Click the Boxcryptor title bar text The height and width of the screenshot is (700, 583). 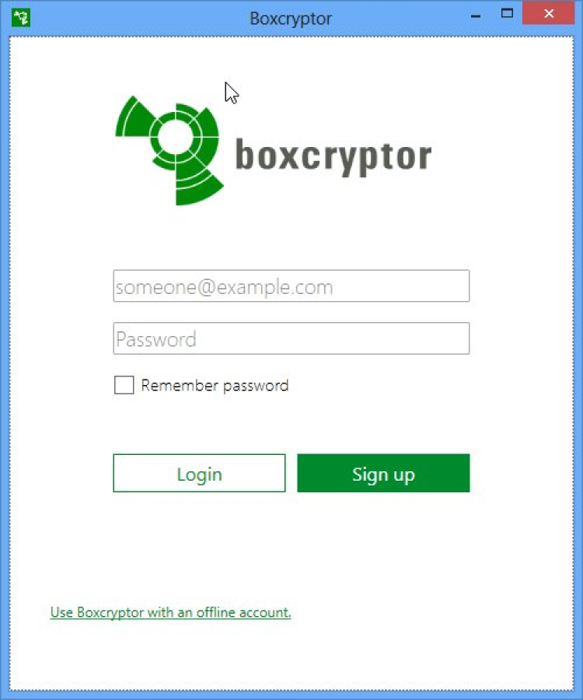pos(291,19)
